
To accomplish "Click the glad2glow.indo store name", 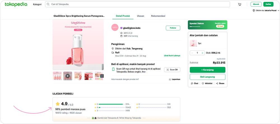I will tap(132, 28).
